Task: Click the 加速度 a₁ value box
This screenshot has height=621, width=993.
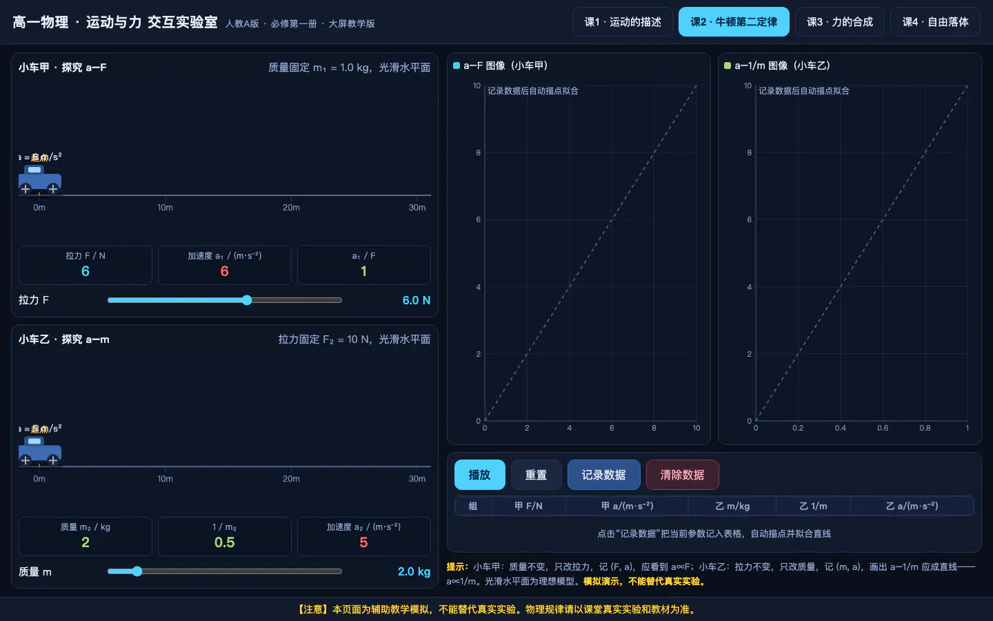Action: pyautogui.click(x=225, y=265)
